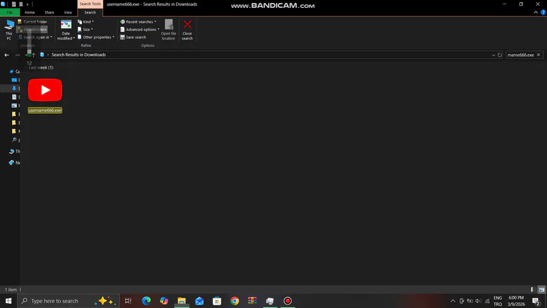Click Open file location button
This screenshot has width=547, height=308.
coord(168,30)
